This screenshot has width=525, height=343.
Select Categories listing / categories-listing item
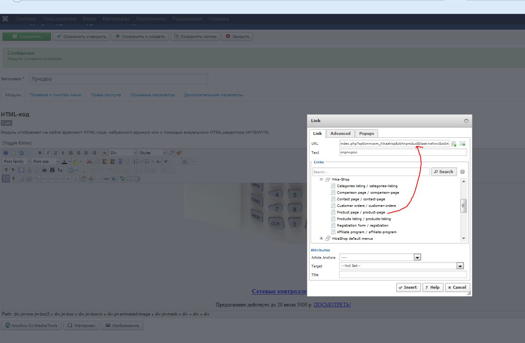tap(367, 186)
